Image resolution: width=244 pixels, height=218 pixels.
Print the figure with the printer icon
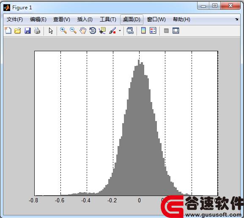point(37,30)
